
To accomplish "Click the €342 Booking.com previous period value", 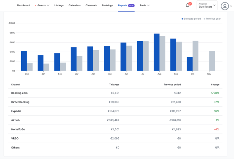I will pos(177,93).
